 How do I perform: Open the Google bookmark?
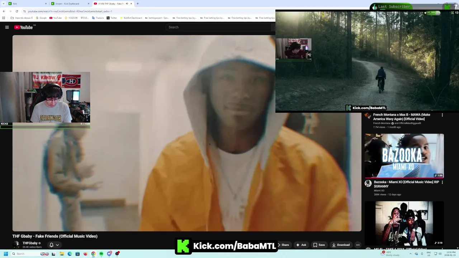pyautogui.click(x=41, y=18)
